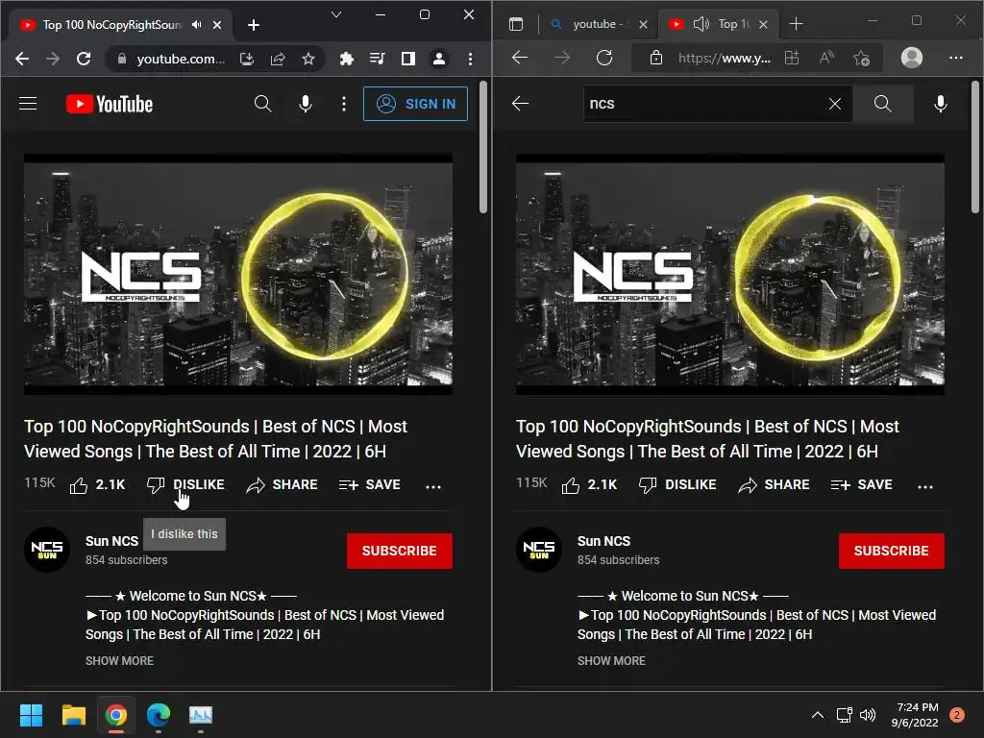This screenshot has width=984, height=738.
Task: Click search magnifier button in Edge YouTube
Action: tap(882, 104)
